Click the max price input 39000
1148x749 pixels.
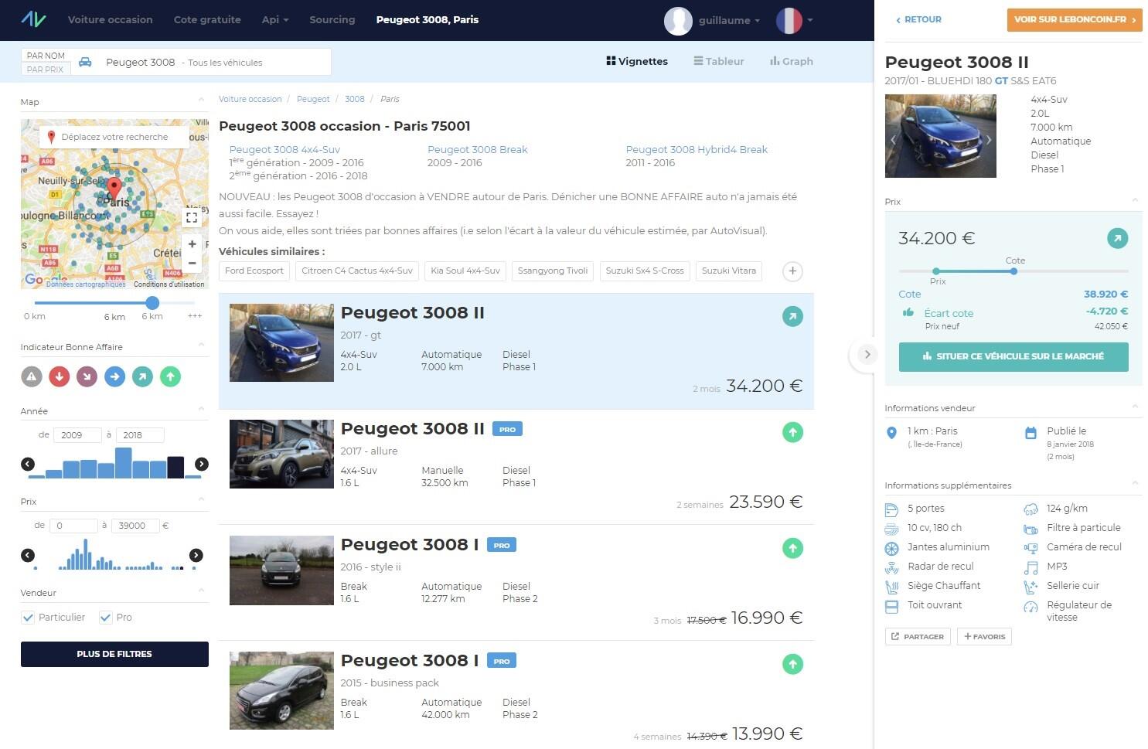pyautogui.click(x=135, y=526)
